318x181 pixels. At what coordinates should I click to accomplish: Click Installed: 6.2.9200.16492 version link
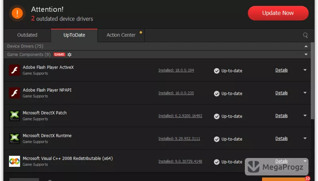tap(180, 116)
